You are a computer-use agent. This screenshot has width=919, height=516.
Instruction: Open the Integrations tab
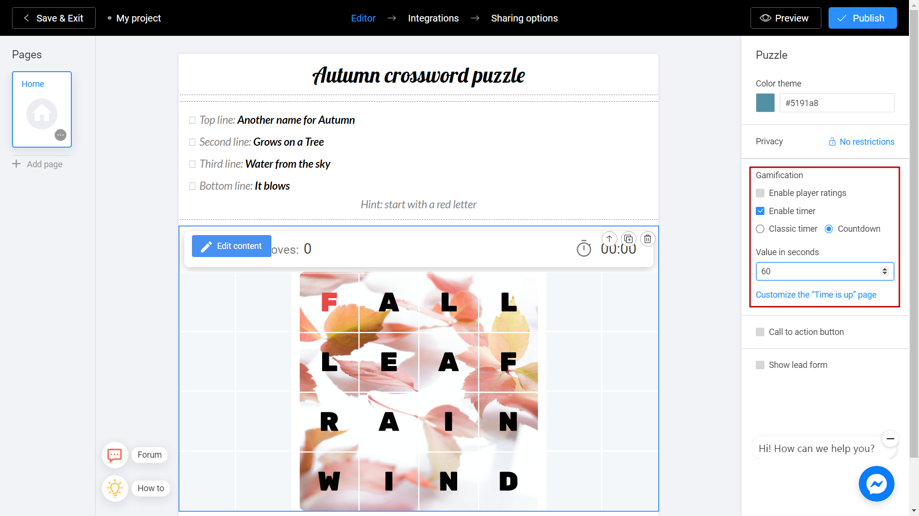(x=434, y=18)
